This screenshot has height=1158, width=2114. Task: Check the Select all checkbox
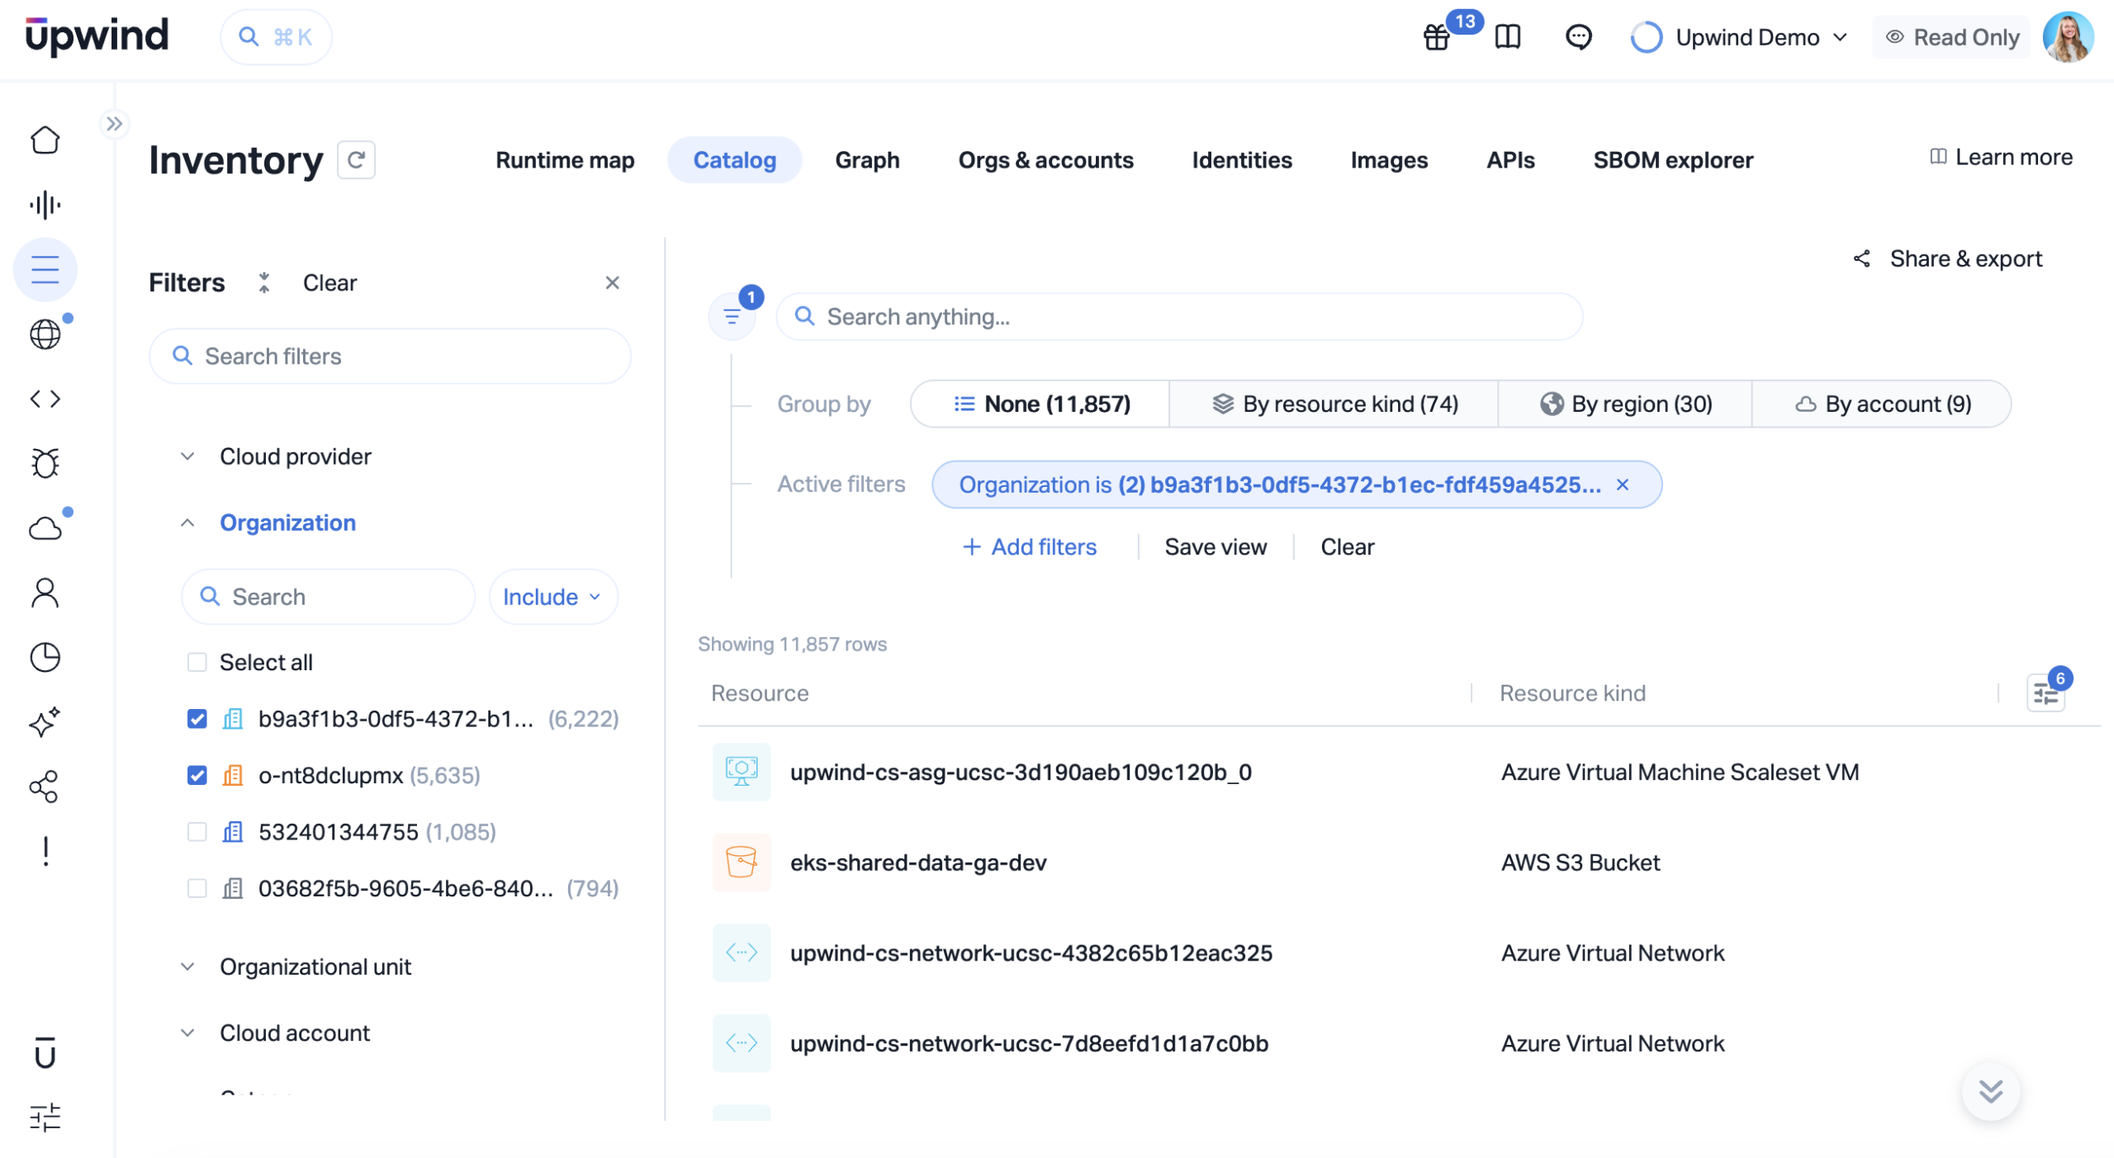click(197, 662)
